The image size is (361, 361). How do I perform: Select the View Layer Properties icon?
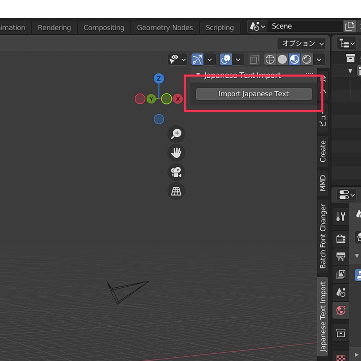[x=341, y=275]
